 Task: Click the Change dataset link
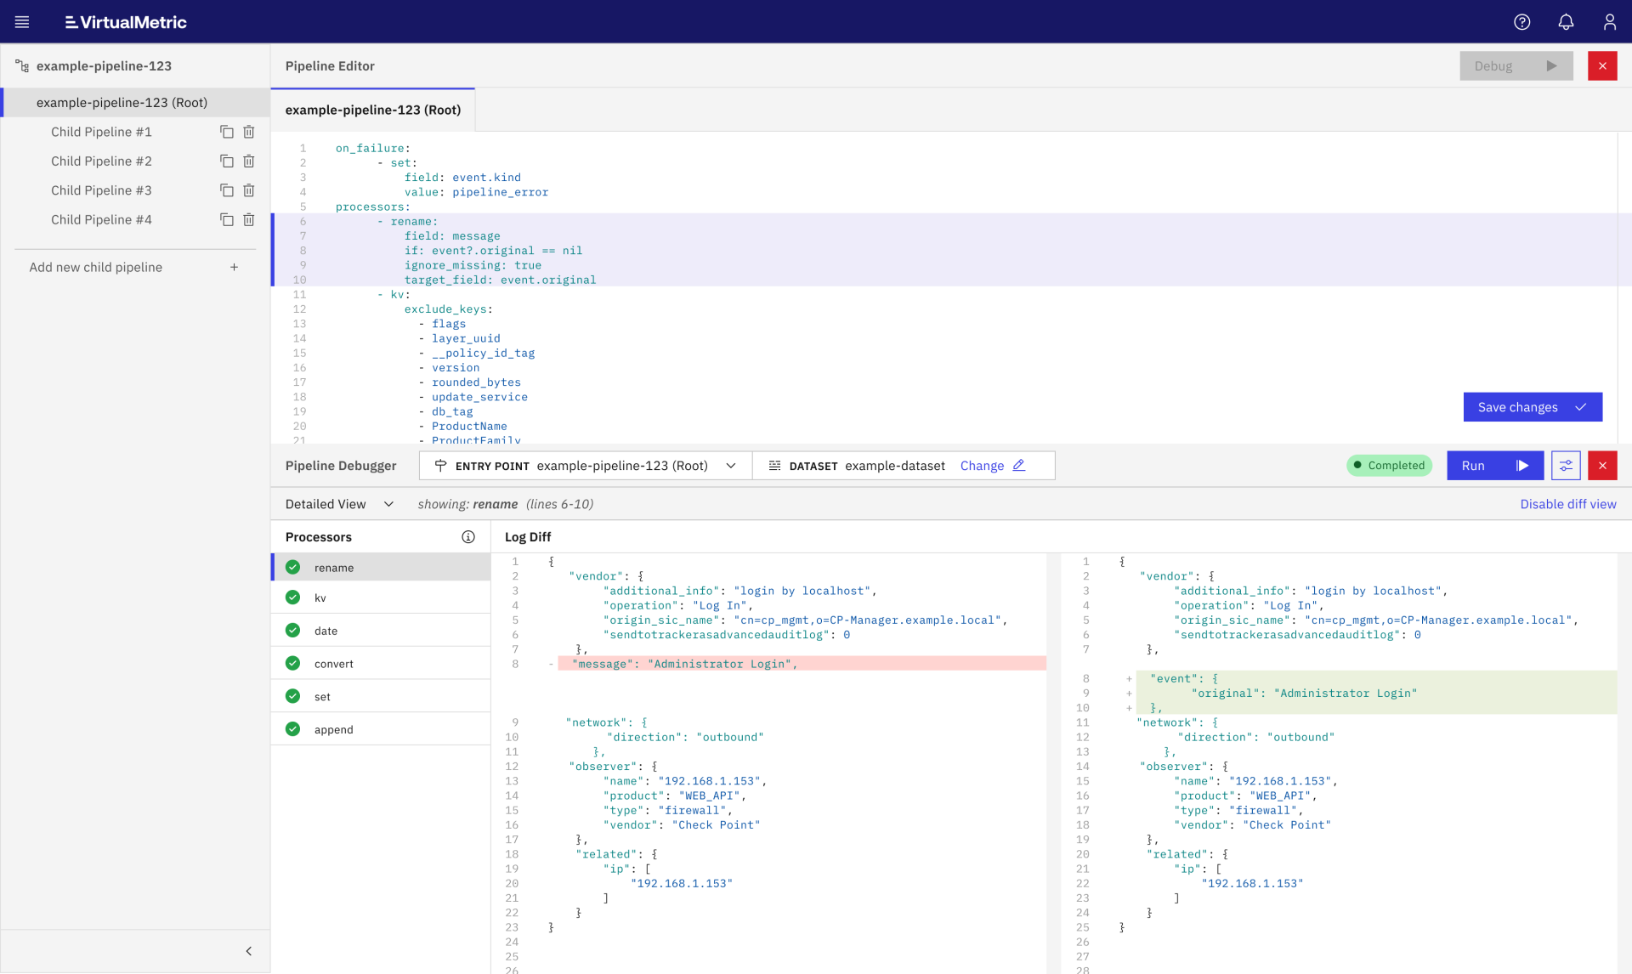point(982,466)
